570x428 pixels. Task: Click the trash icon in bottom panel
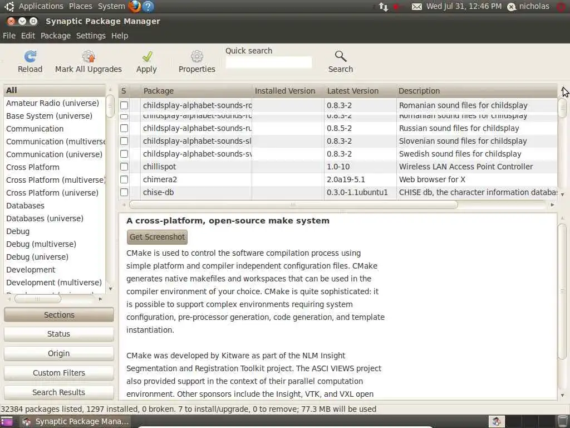pos(563,421)
